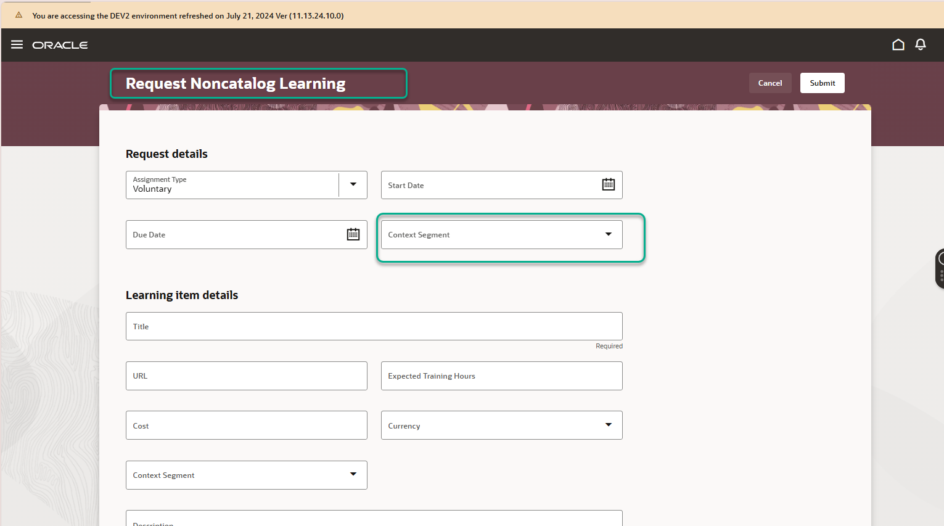Viewport: 944px width, 526px height.
Task: Open Context Segment dropdown in Request details
Action: point(502,234)
